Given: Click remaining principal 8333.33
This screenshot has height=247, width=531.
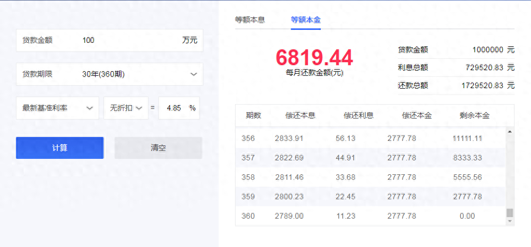Looking at the screenshot, I should point(467,158).
